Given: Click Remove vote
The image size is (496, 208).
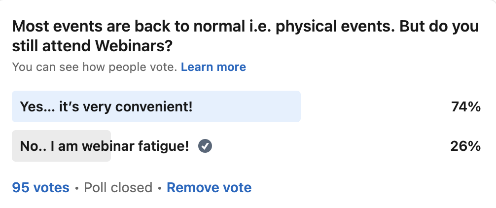Looking at the screenshot, I should pyautogui.click(x=209, y=187).
